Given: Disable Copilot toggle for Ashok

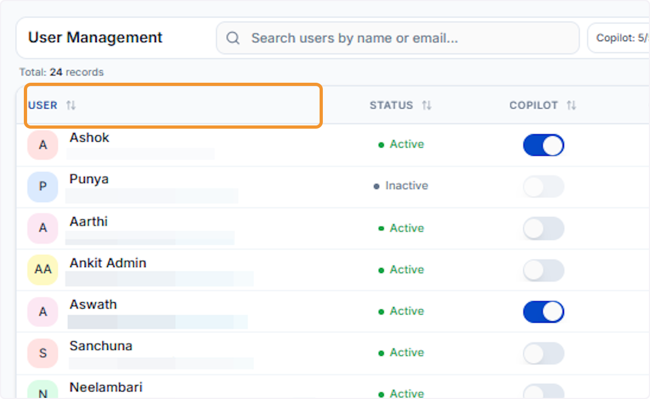Looking at the screenshot, I should coord(543,145).
